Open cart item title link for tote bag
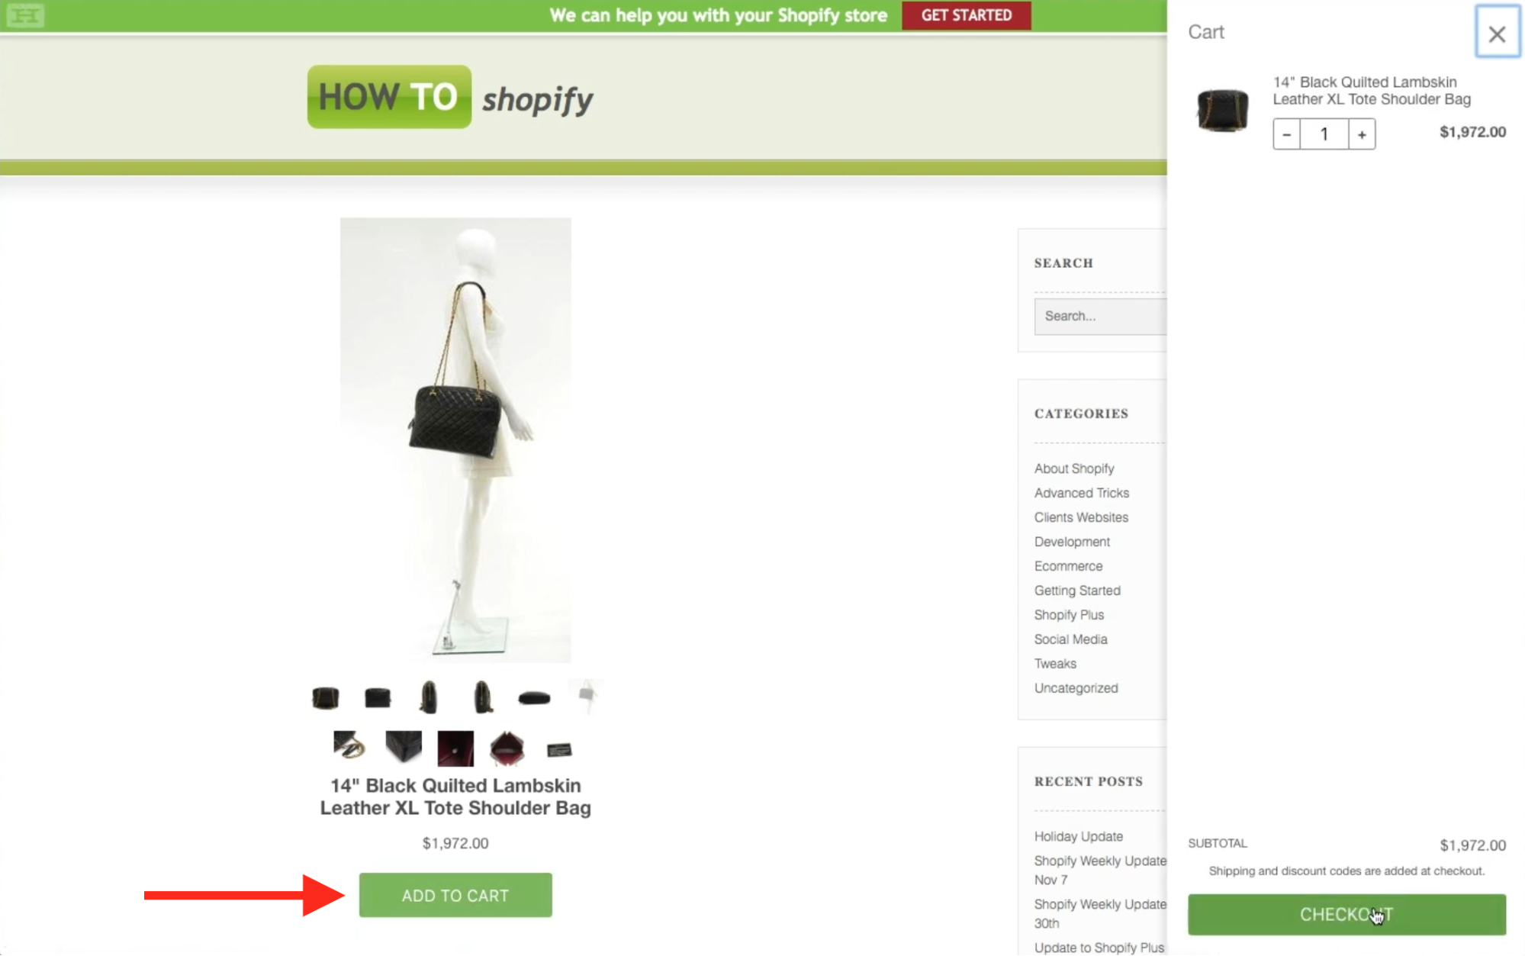 tap(1371, 91)
